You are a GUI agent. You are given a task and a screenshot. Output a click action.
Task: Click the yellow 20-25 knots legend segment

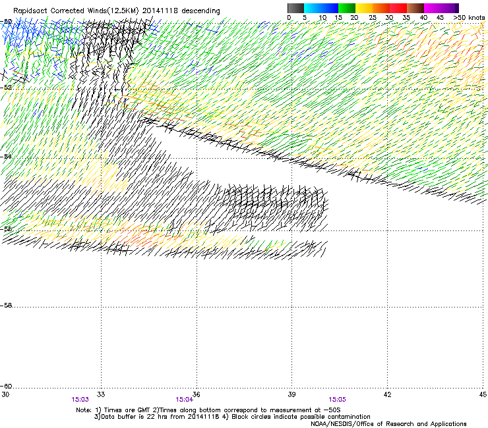364,8
